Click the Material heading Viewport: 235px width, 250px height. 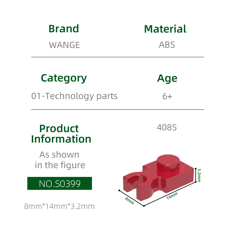165,29
